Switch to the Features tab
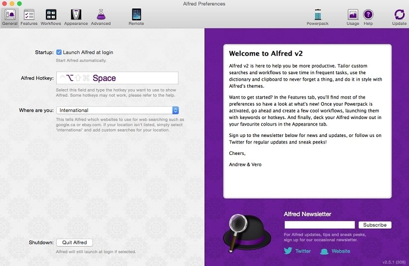 coord(29,17)
